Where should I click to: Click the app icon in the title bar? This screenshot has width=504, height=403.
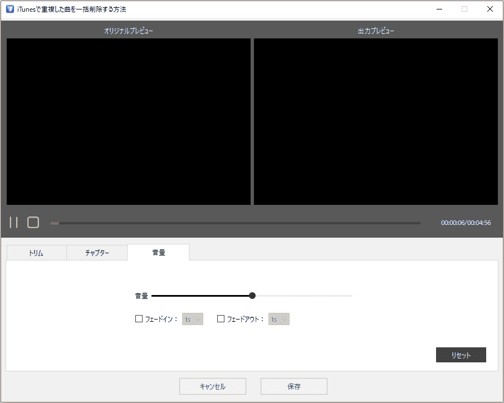coord(8,8)
